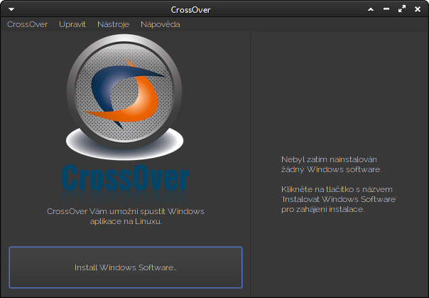The width and height of the screenshot is (429, 298).
Task: Click text 'pro zahájení instalace.'
Action: click(x=323, y=210)
